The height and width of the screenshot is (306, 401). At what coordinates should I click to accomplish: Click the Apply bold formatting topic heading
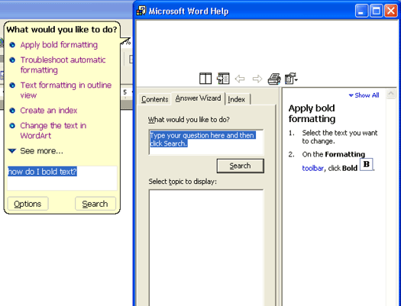pyautogui.click(x=312, y=114)
